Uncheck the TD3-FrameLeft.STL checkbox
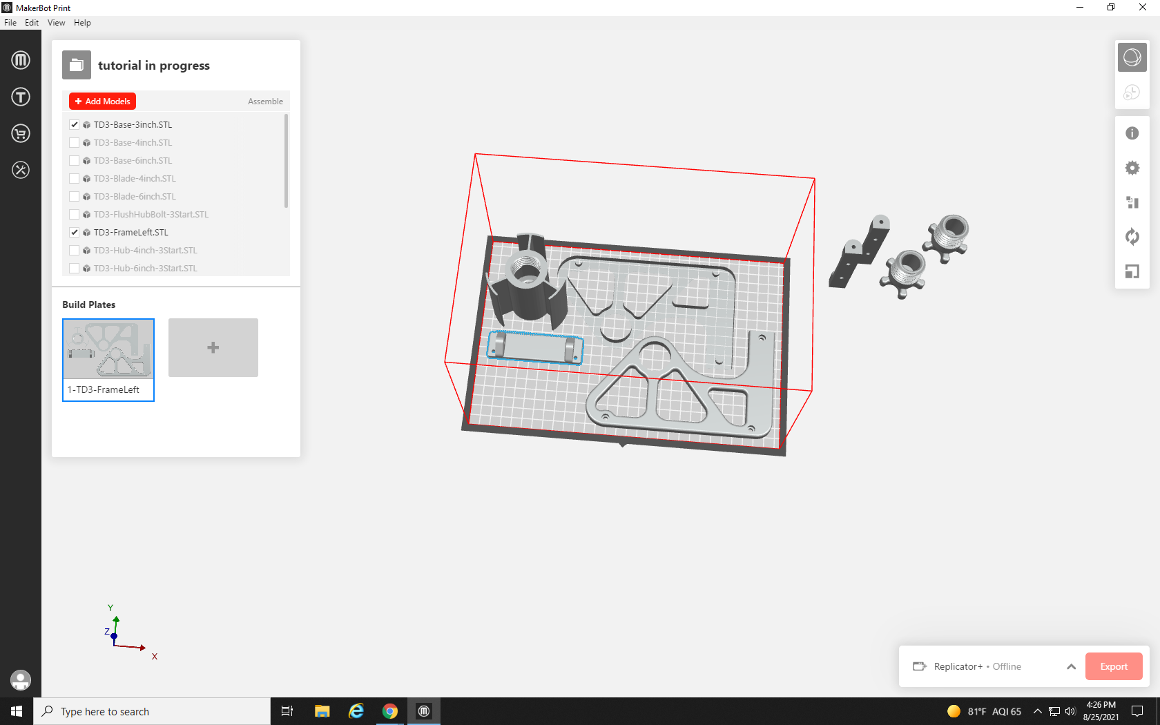This screenshot has height=725, width=1160. [74, 233]
